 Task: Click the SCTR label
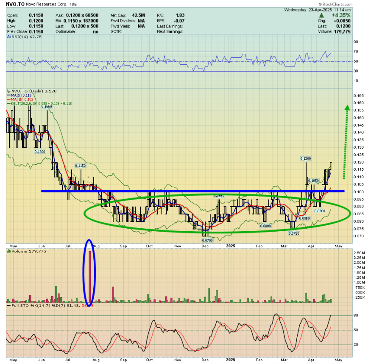tap(116, 32)
